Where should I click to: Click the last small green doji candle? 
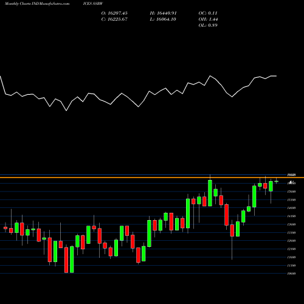point(277,181)
